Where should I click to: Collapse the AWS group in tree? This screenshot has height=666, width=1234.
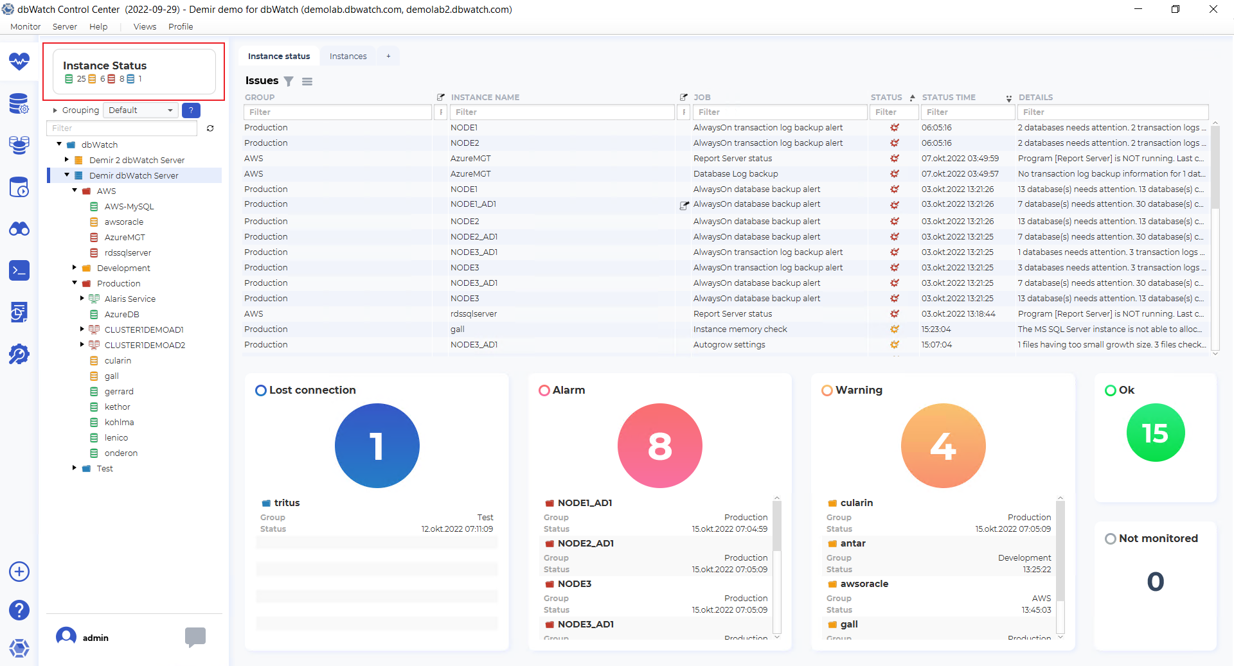[x=75, y=191]
